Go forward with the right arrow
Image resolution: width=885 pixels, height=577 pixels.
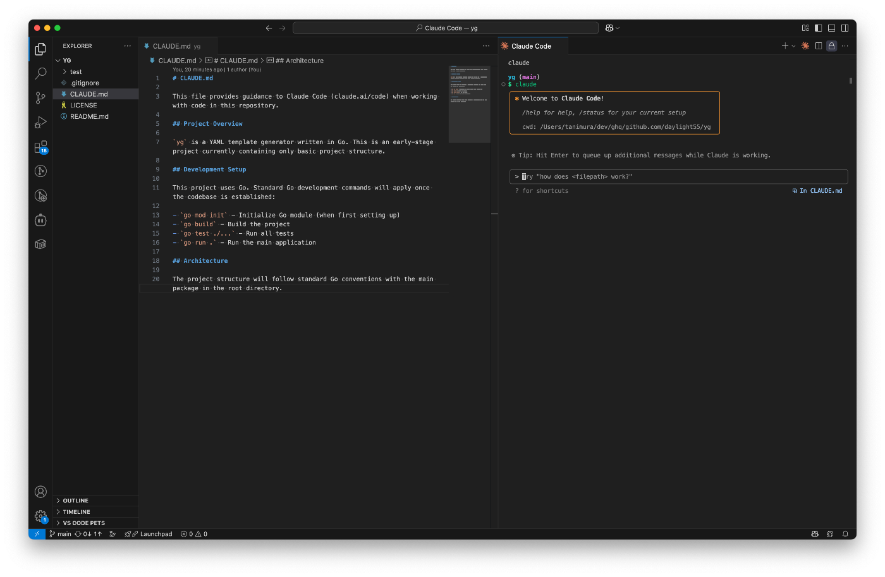coord(283,28)
